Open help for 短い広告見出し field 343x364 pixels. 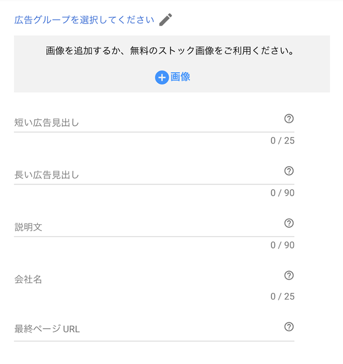[x=289, y=119]
